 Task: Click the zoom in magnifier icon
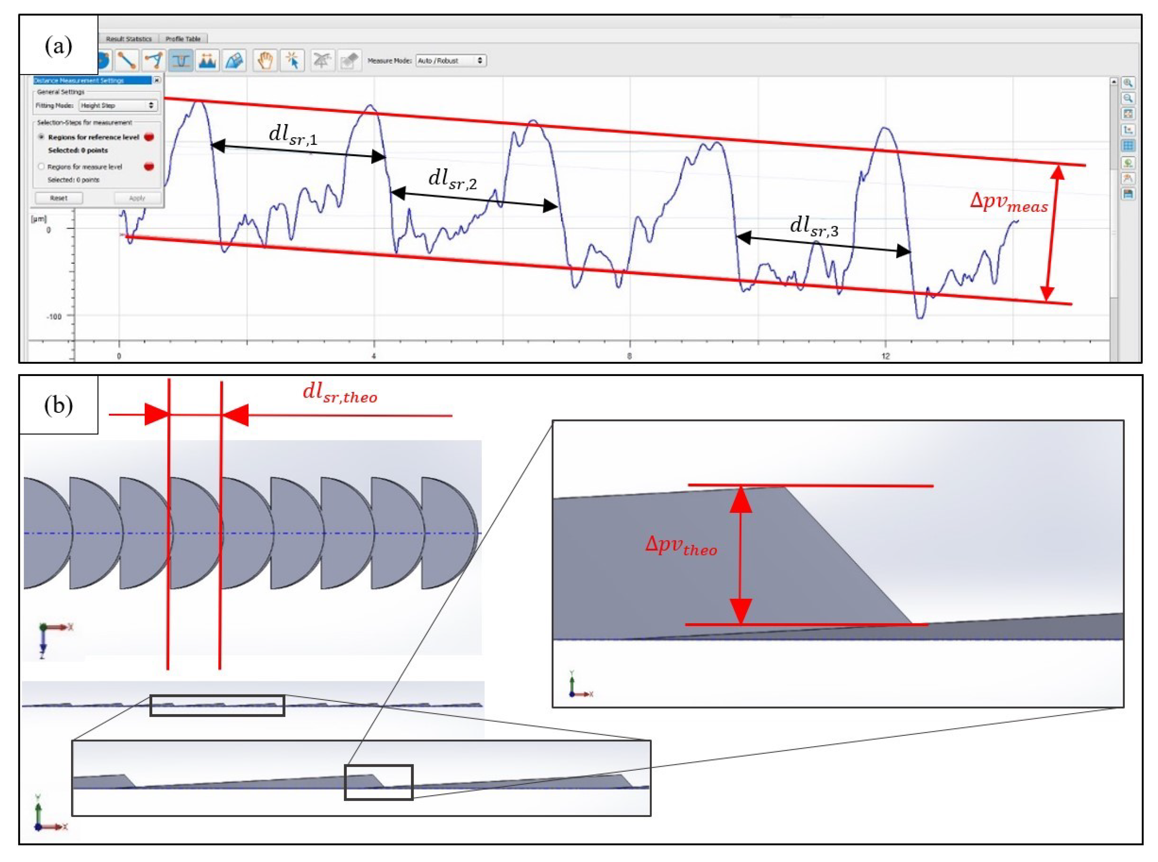click(1128, 83)
